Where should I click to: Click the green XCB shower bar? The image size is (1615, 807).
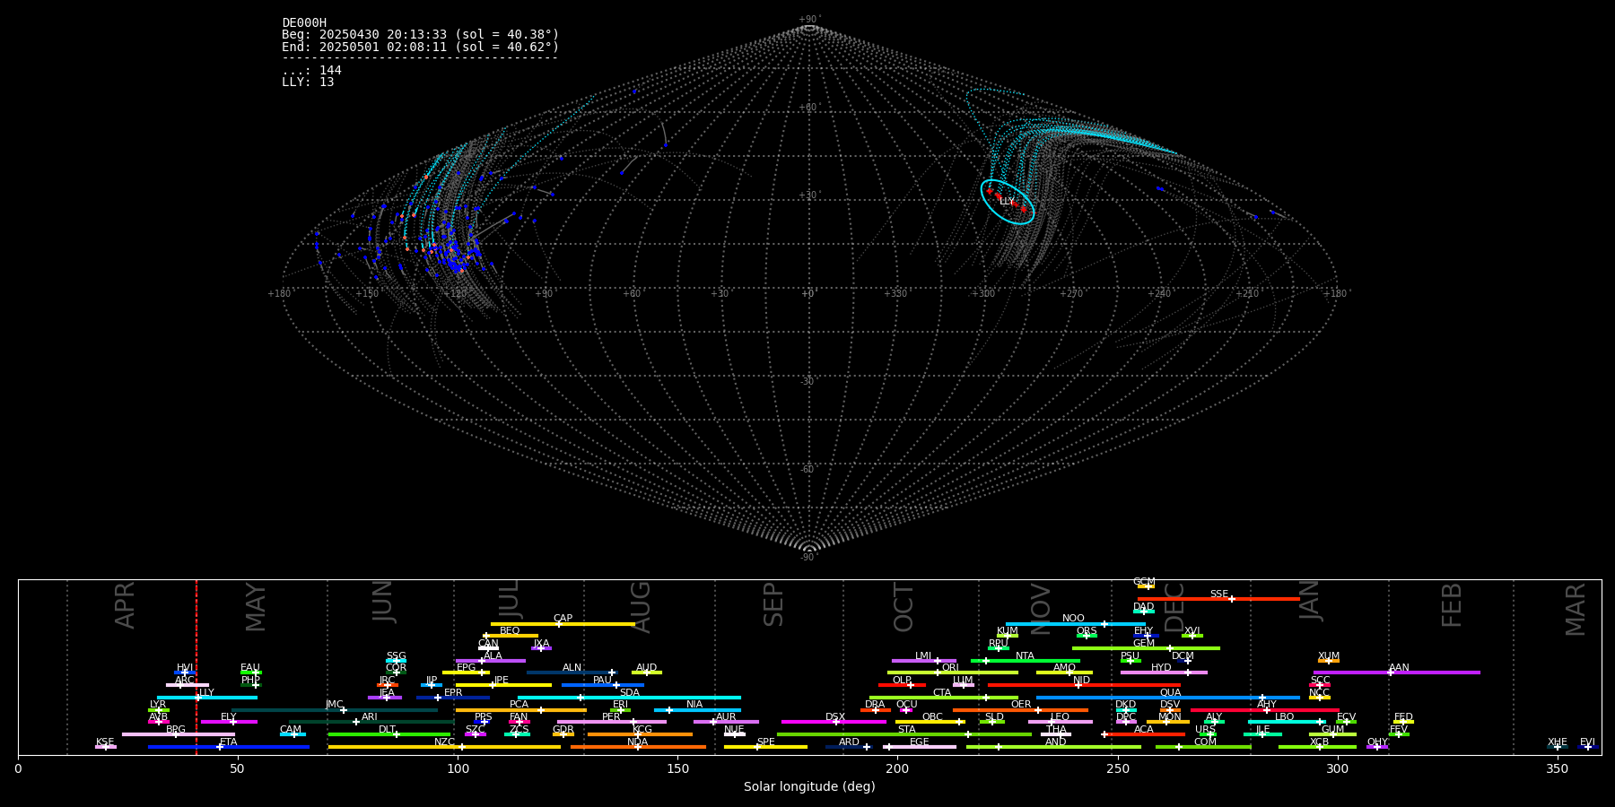click(1317, 747)
